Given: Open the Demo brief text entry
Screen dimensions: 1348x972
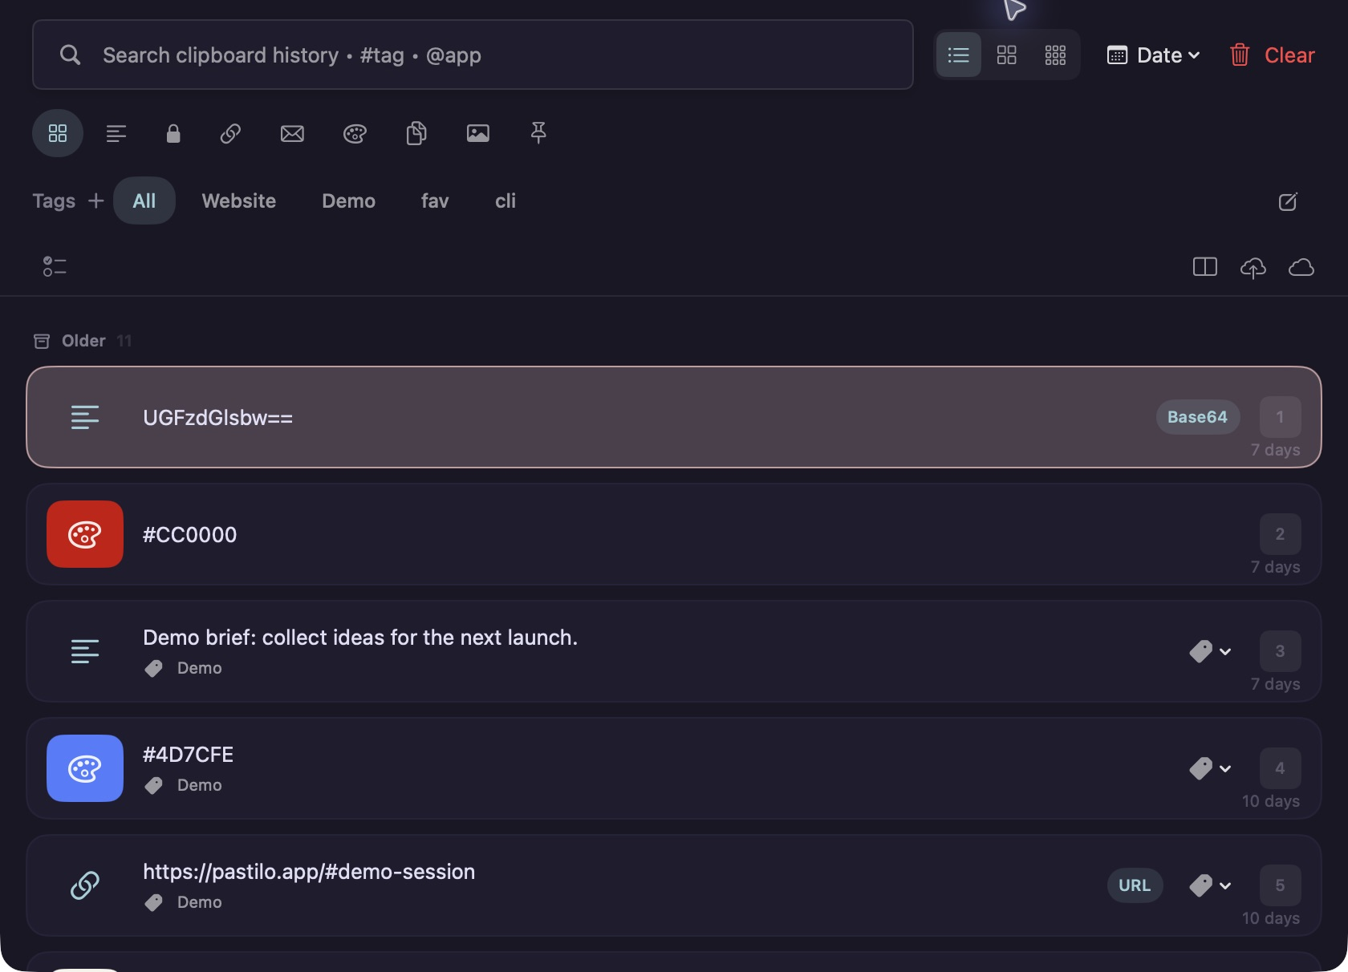Looking at the screenshot, I should coord(674,651).
